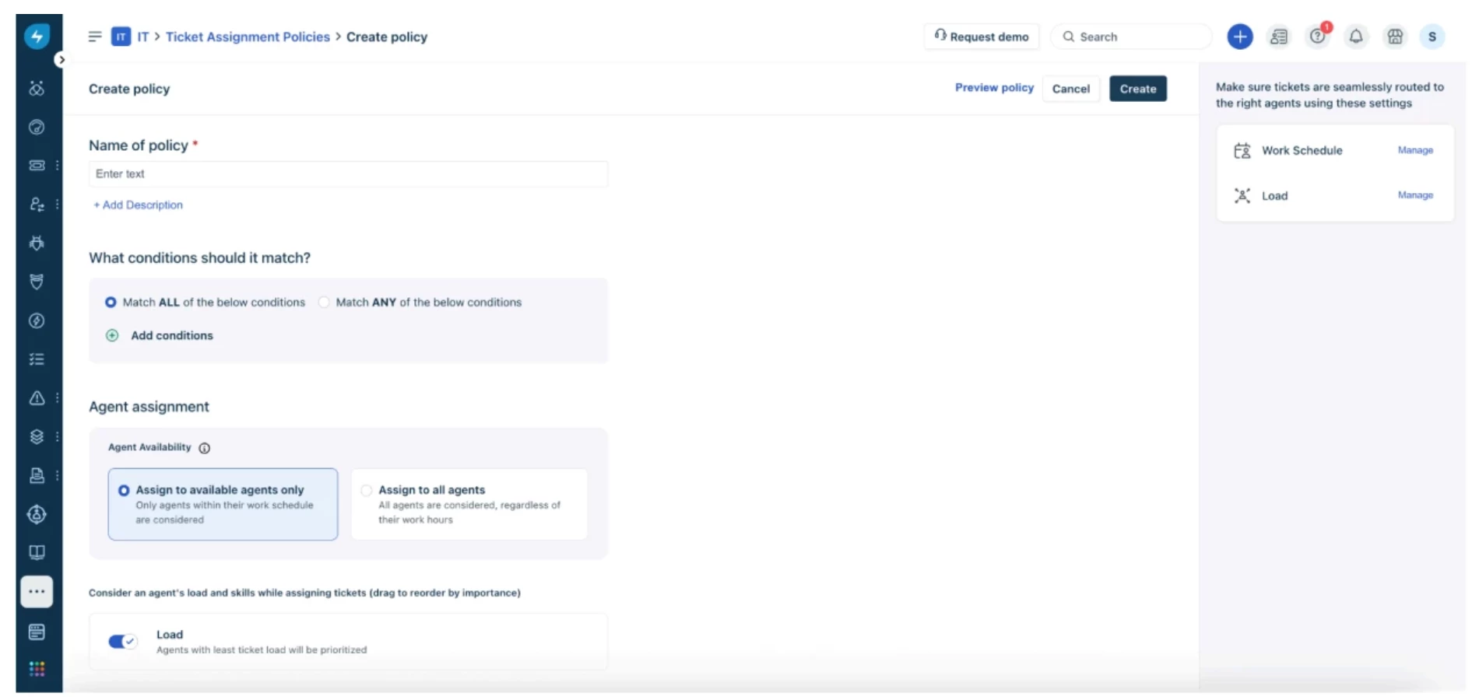Open the More ellipsis sidebar menu
The width and height of the screenshot is (1479, 700).
point(37,591)
